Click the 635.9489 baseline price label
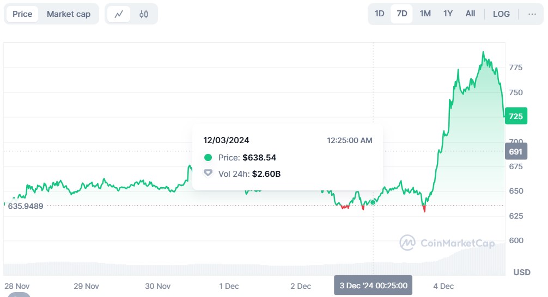The width and height of the screenshot is (548, 297). [26, 206]
